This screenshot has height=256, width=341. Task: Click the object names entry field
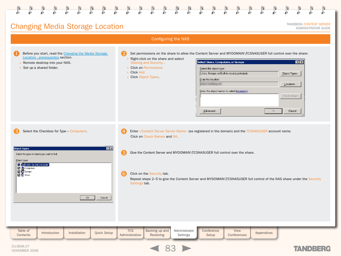[x=239, y=100]
